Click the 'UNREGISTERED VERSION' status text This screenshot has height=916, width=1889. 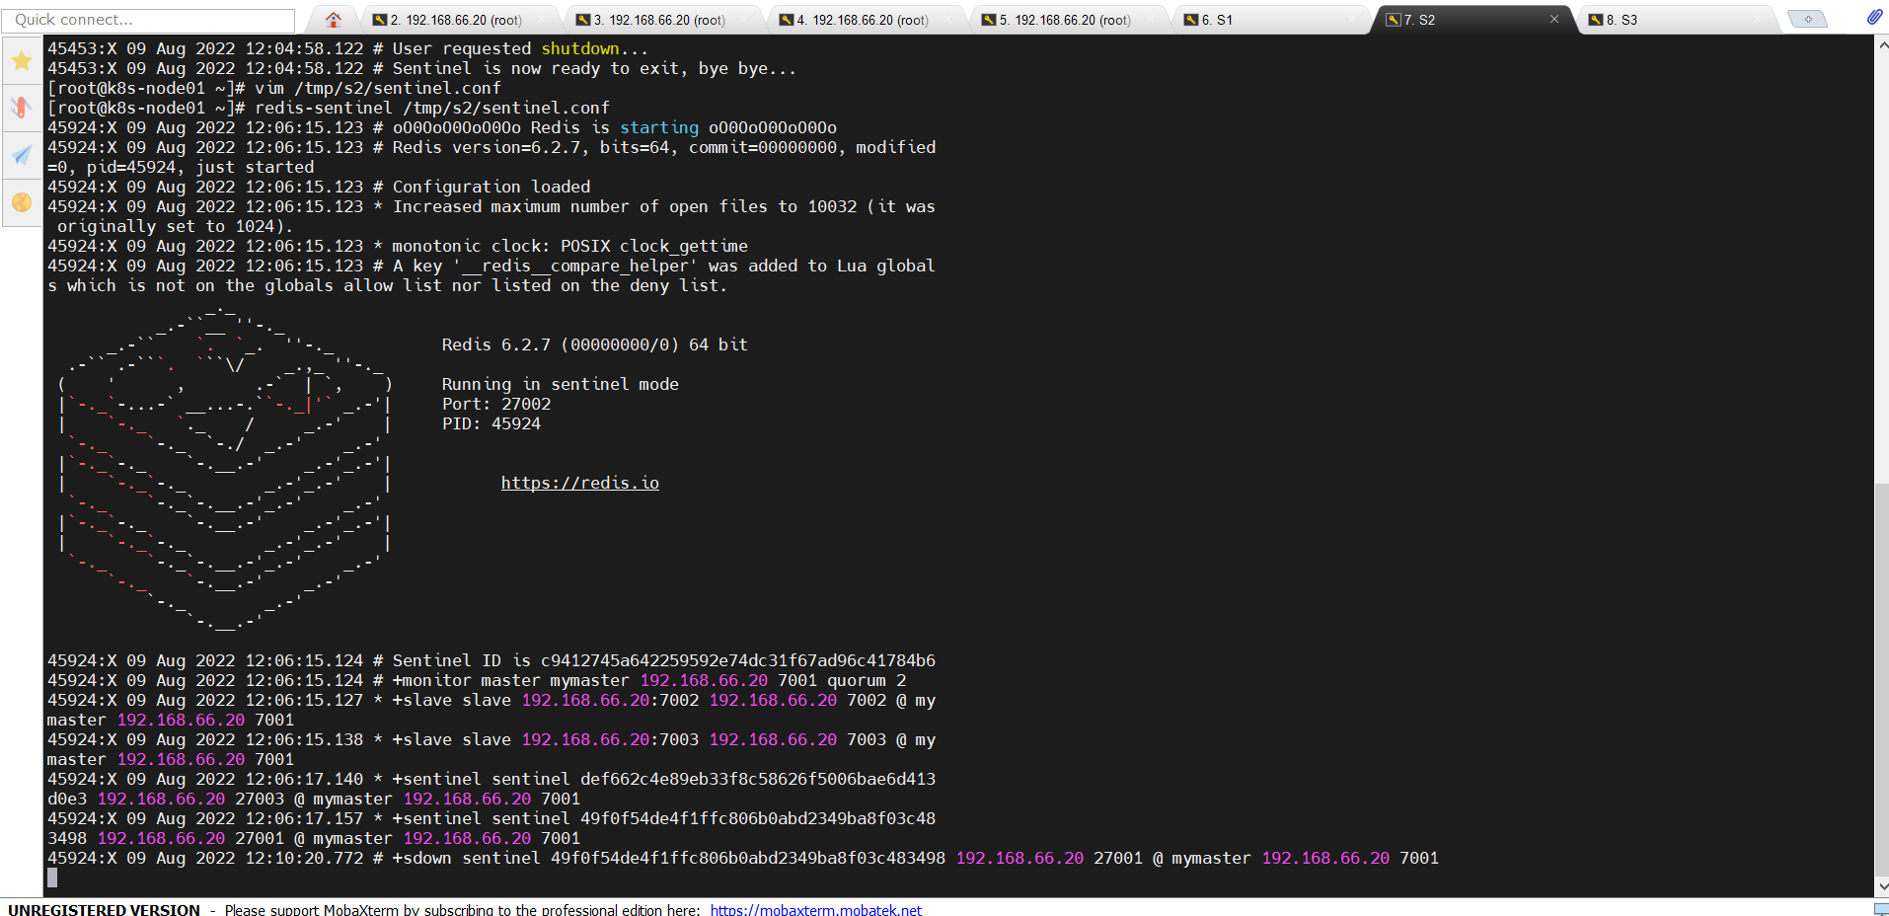click(104, 909)
